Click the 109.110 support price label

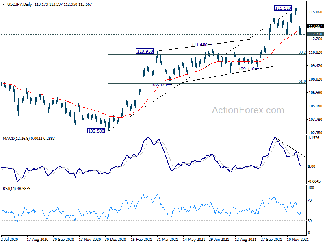point(247,69)
